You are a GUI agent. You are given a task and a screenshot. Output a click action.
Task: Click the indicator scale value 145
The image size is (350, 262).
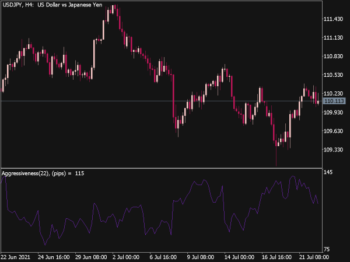click(328, 172)
